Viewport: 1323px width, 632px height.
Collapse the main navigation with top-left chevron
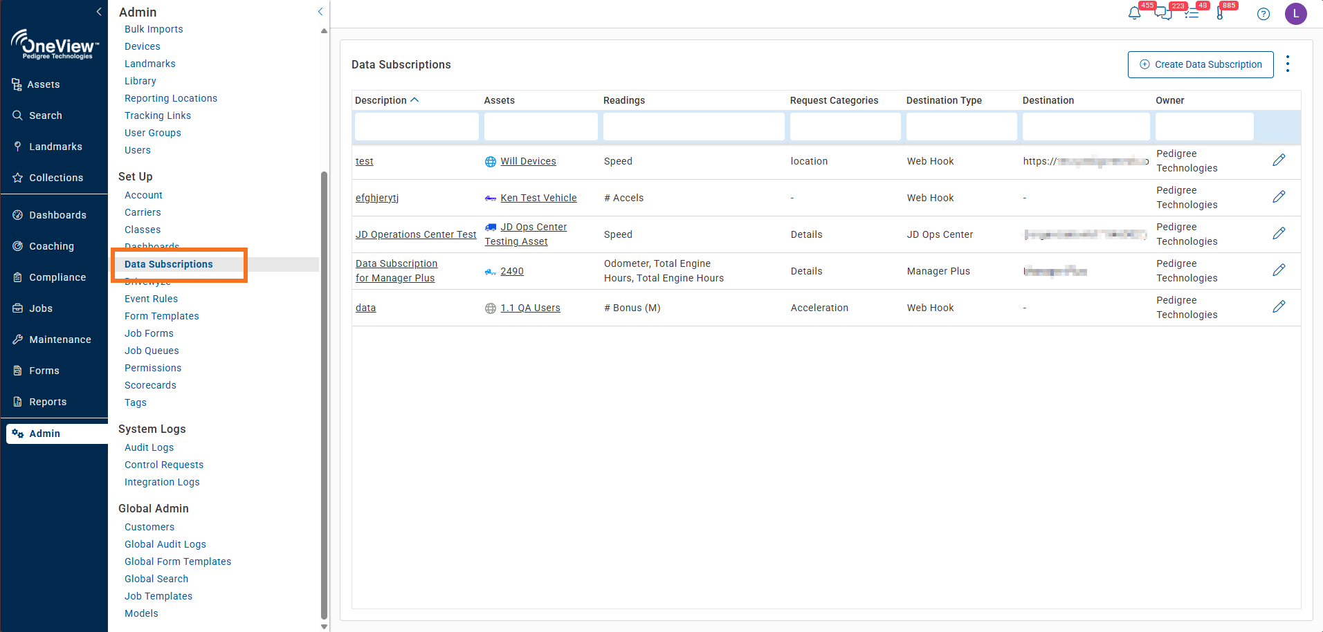pos(99,11)
